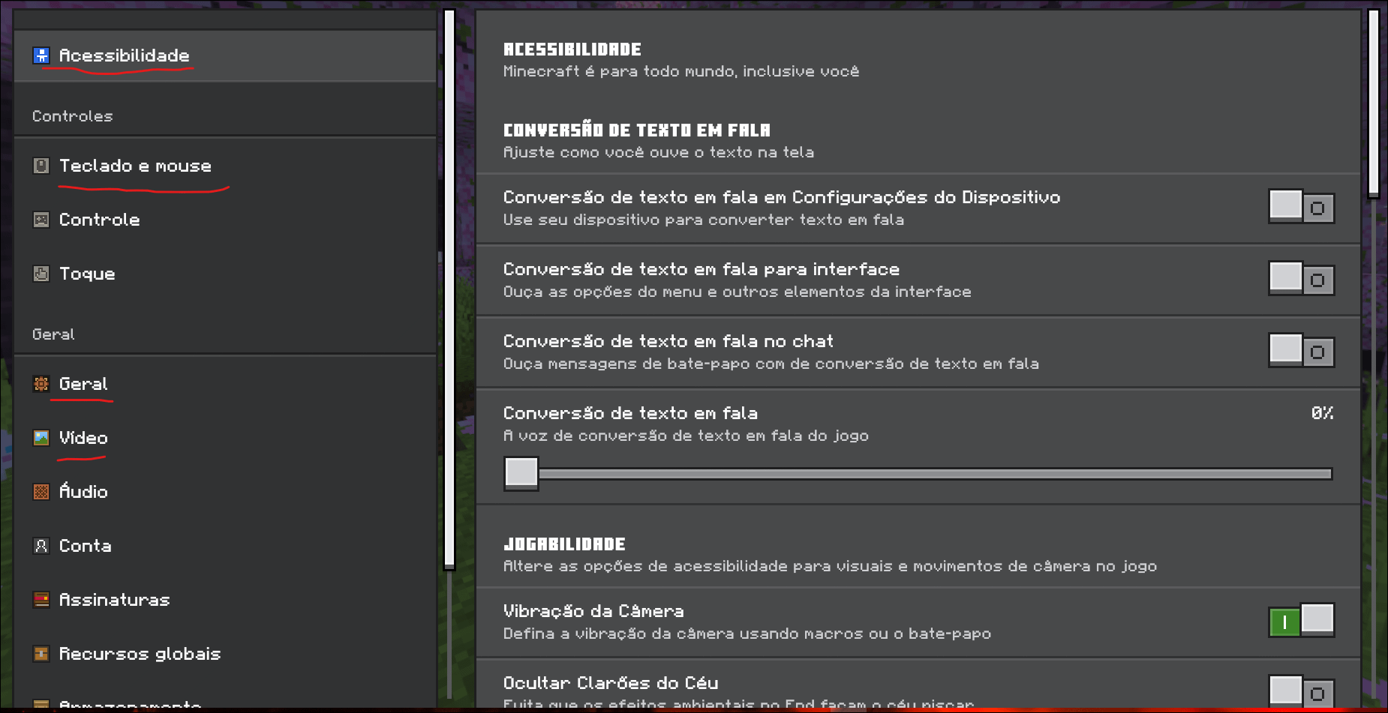Viewport: 1388px width, 713px height.
Task: Click the Toque touch icon
Action: 41,274
